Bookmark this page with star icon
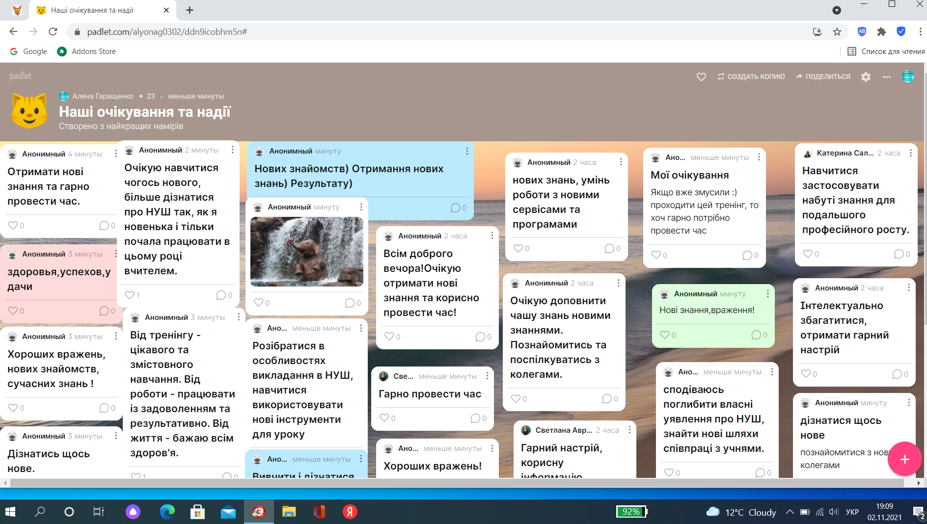This screenshot has height=524, width=927. [837, 32]
